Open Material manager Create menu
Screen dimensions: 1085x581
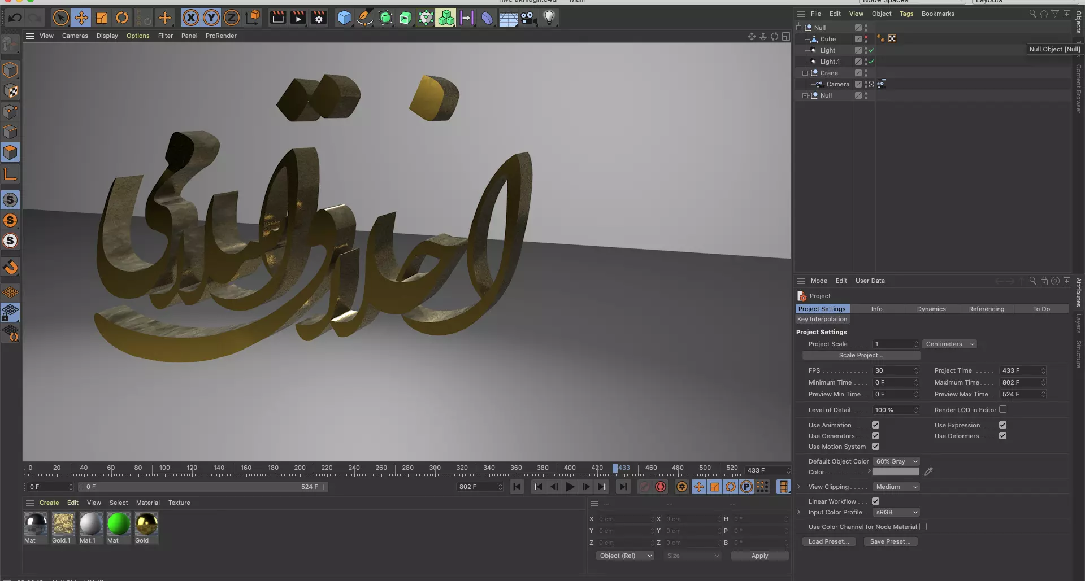[49, 503]
